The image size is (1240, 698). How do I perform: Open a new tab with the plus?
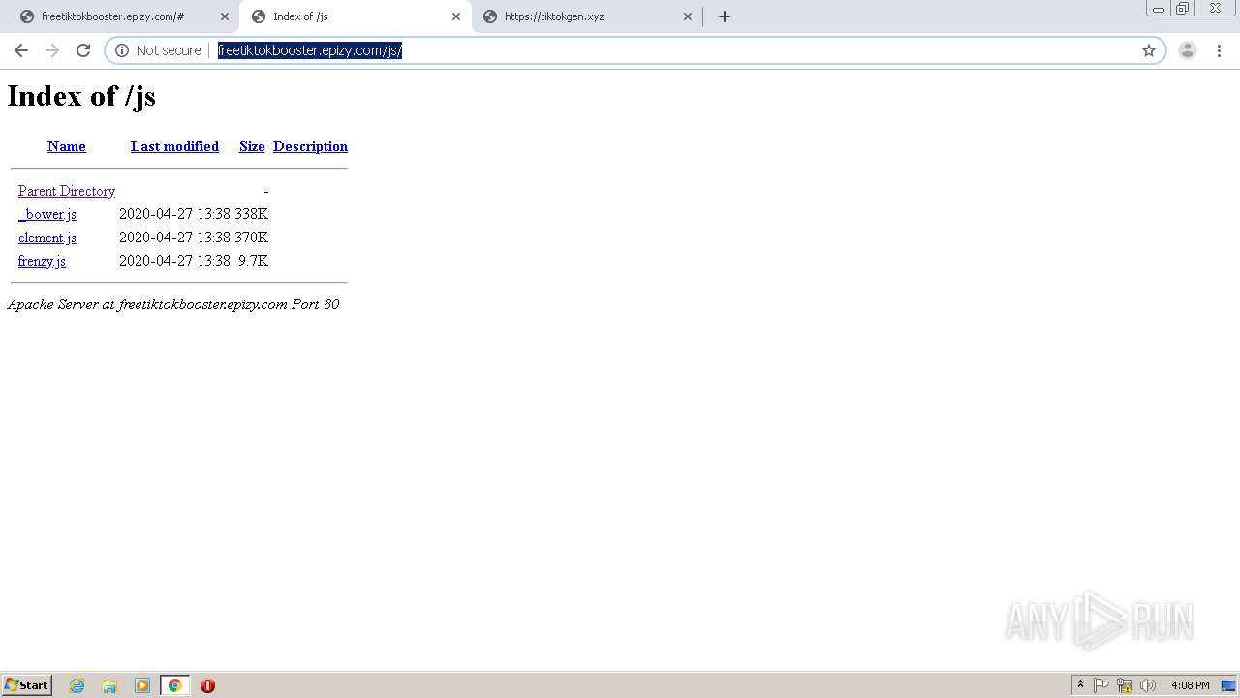pos(725,16)
